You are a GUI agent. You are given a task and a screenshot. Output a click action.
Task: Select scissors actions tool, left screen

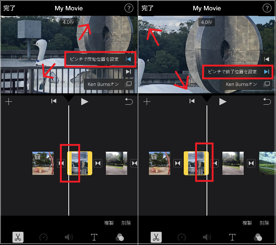coord(18,237)
